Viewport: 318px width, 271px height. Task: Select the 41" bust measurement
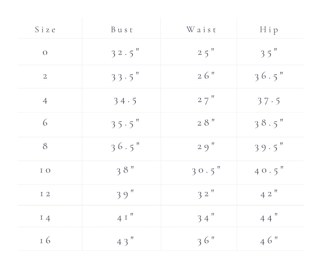coord(125,218)
